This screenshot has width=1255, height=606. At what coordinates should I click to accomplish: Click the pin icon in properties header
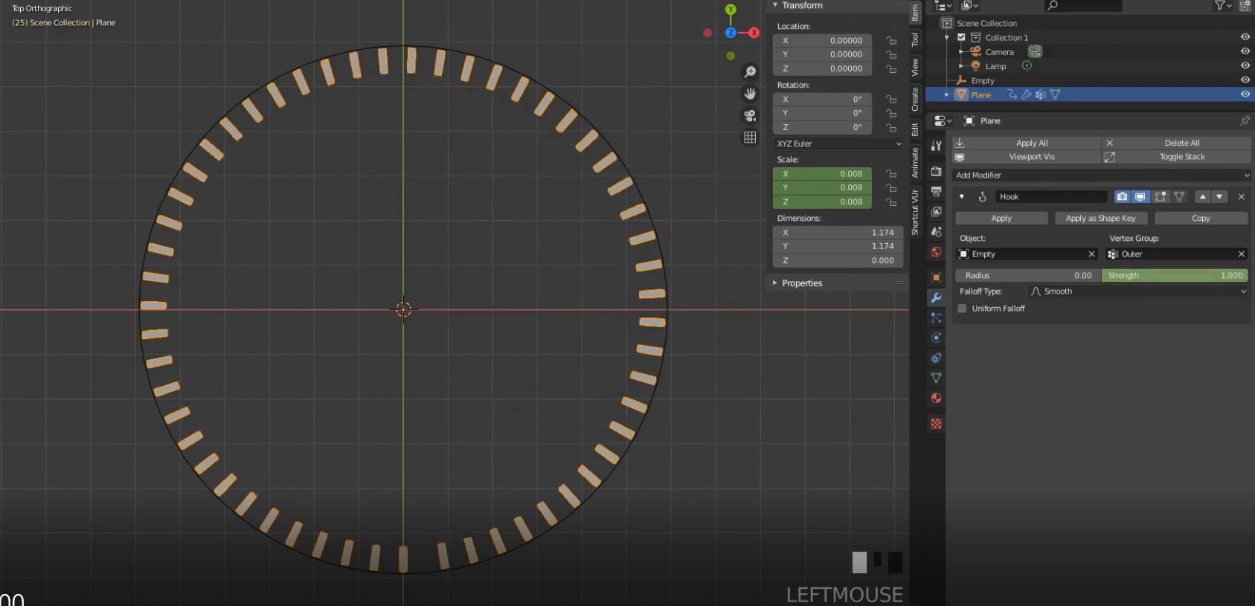(x=1245, y=120)
